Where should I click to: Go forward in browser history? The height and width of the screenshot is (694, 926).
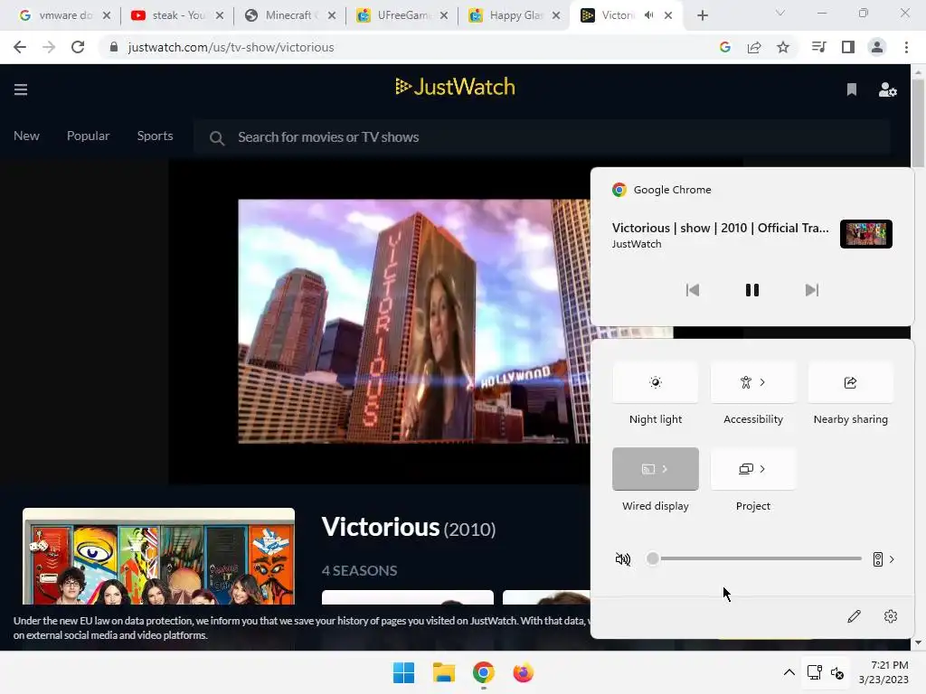(x=49, y=47)
